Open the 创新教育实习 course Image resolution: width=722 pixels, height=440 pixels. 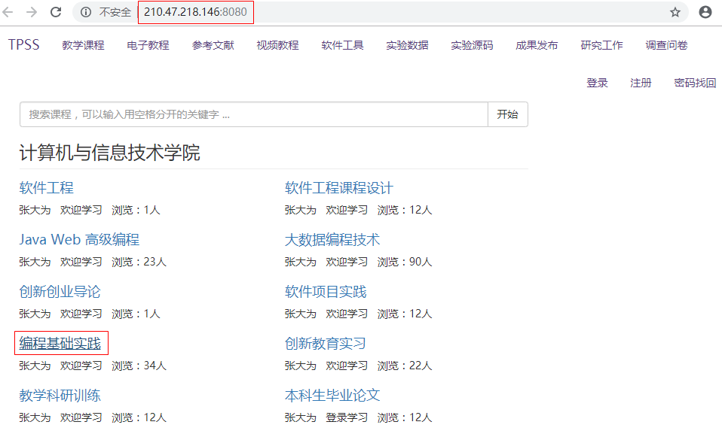[x=326, y=344]
